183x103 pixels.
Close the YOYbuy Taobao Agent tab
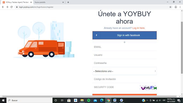click(x=31, y=2)
